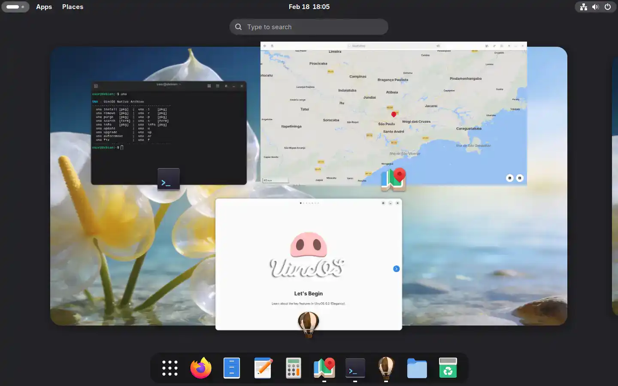Click the balloon icon overlaying the Tour window
The image size is (618, 386).
(309, 324)
